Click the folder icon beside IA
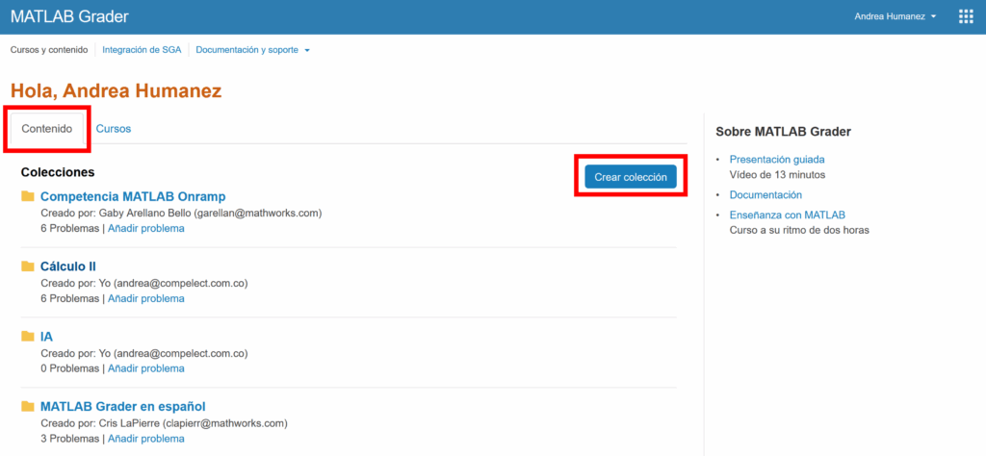986x456 pixels. click(x=27, y=336)
